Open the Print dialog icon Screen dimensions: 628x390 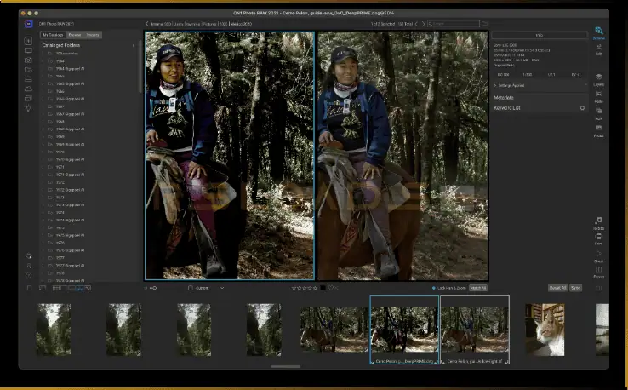pos(599,238)
